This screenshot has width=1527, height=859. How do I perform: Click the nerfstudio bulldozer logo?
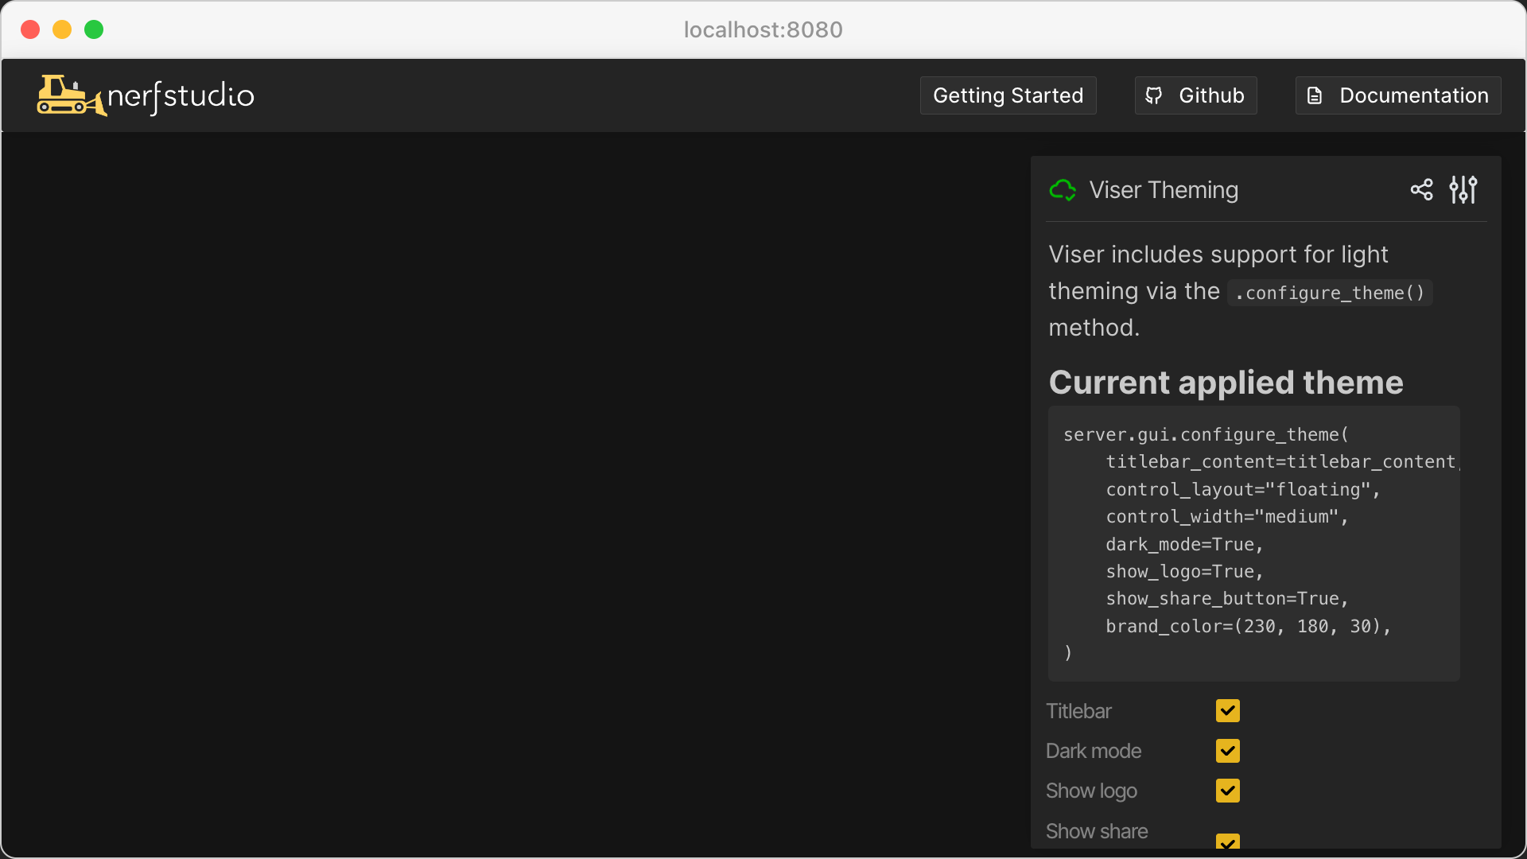(x=146, y=95)
